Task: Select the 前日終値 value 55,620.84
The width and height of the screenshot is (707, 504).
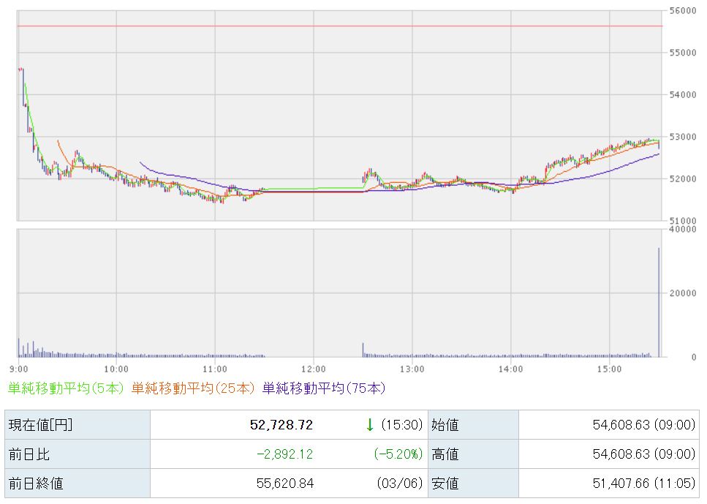Action: [x=282, y=484]
